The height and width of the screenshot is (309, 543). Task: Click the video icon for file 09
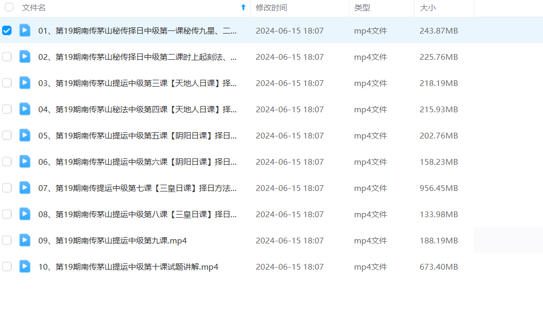click(x=25, y=240)
